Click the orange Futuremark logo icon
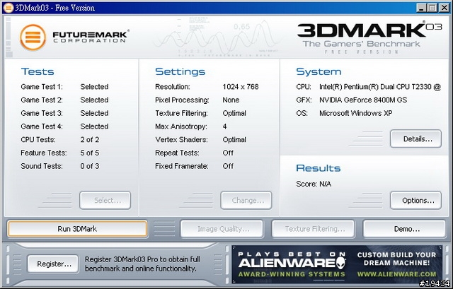This screenshot has height=289, width=453. pos(33,37)
